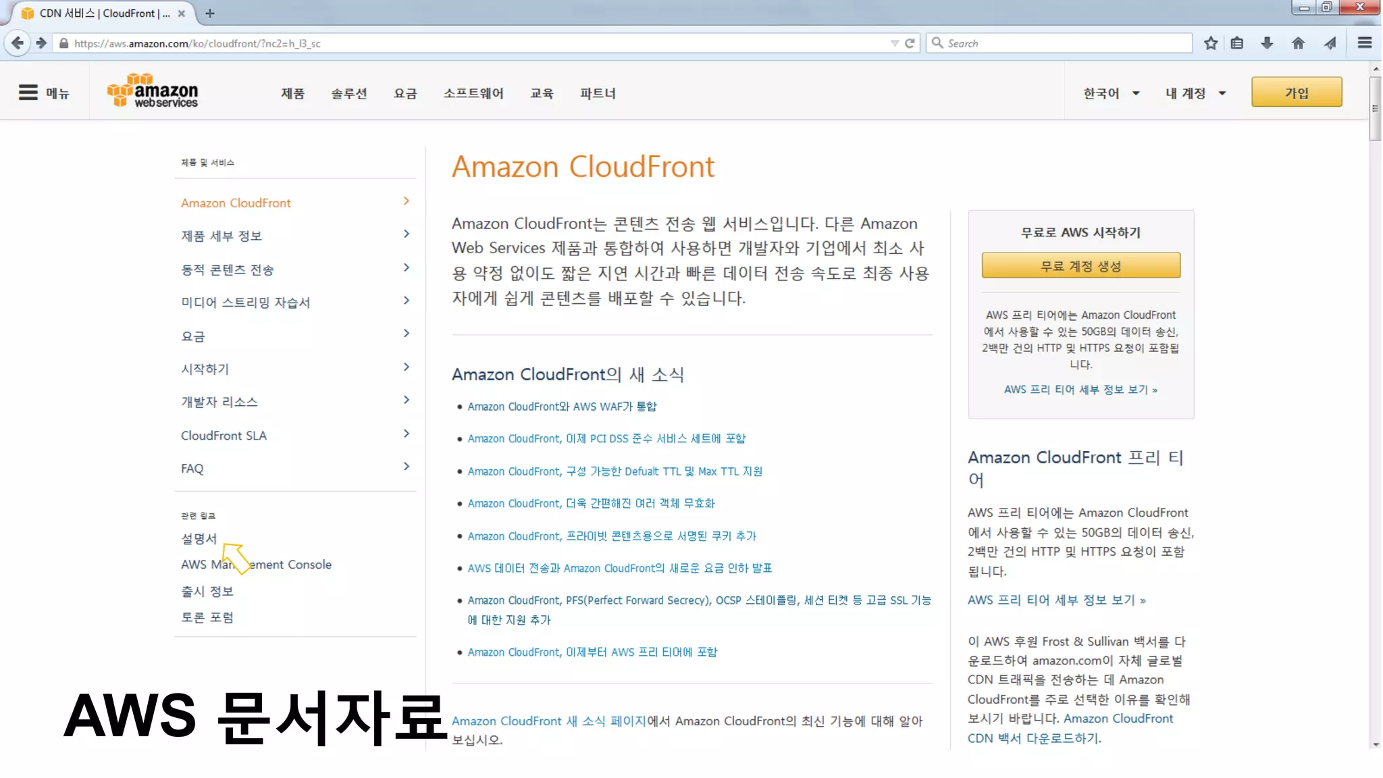Open the 토론 포럼 link
This screenshot has height=778, width=1383.
(207, 617)
